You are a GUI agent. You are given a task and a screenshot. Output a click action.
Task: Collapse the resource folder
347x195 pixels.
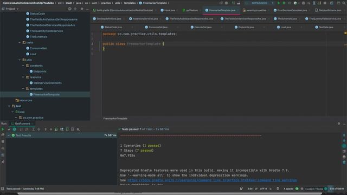click(x=23, y=77)
